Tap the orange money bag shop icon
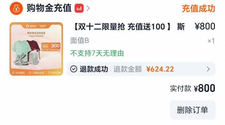225x125 pixels. click(x=16, y=8)
